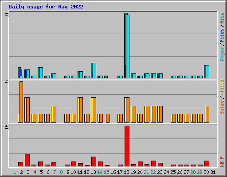Click the day 26 label on the x-axis
This screenshot has height=177, width=227.
point(180,172)
